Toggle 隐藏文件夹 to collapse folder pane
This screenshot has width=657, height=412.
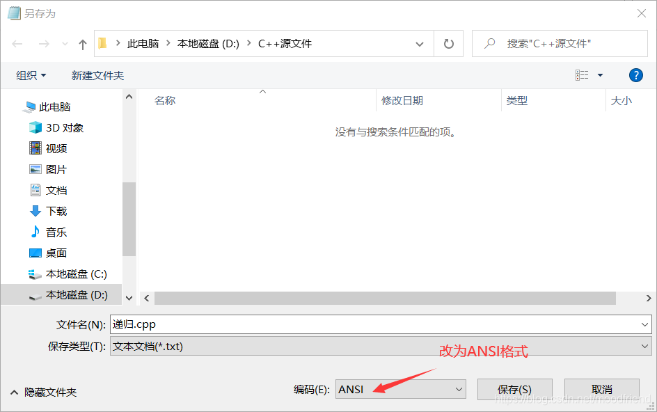(43, 392)
